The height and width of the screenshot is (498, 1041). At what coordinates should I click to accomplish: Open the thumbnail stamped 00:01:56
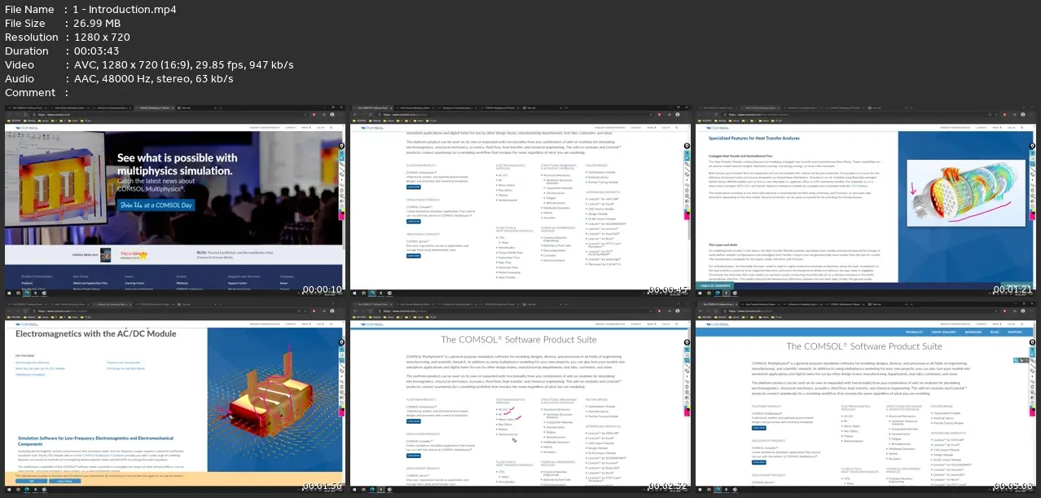point(175,396)
